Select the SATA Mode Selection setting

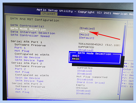click(x=28, y=29)
